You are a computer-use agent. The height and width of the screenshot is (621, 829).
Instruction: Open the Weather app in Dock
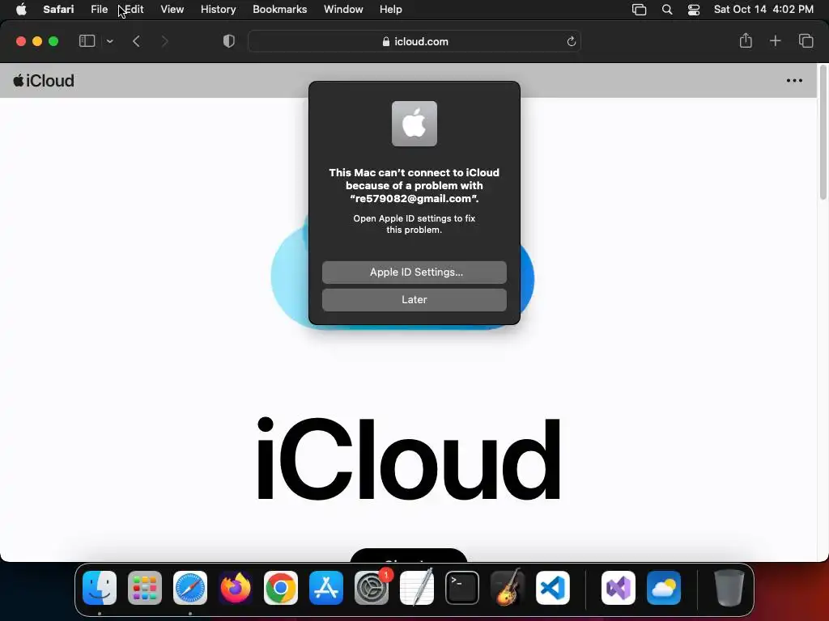664,588
